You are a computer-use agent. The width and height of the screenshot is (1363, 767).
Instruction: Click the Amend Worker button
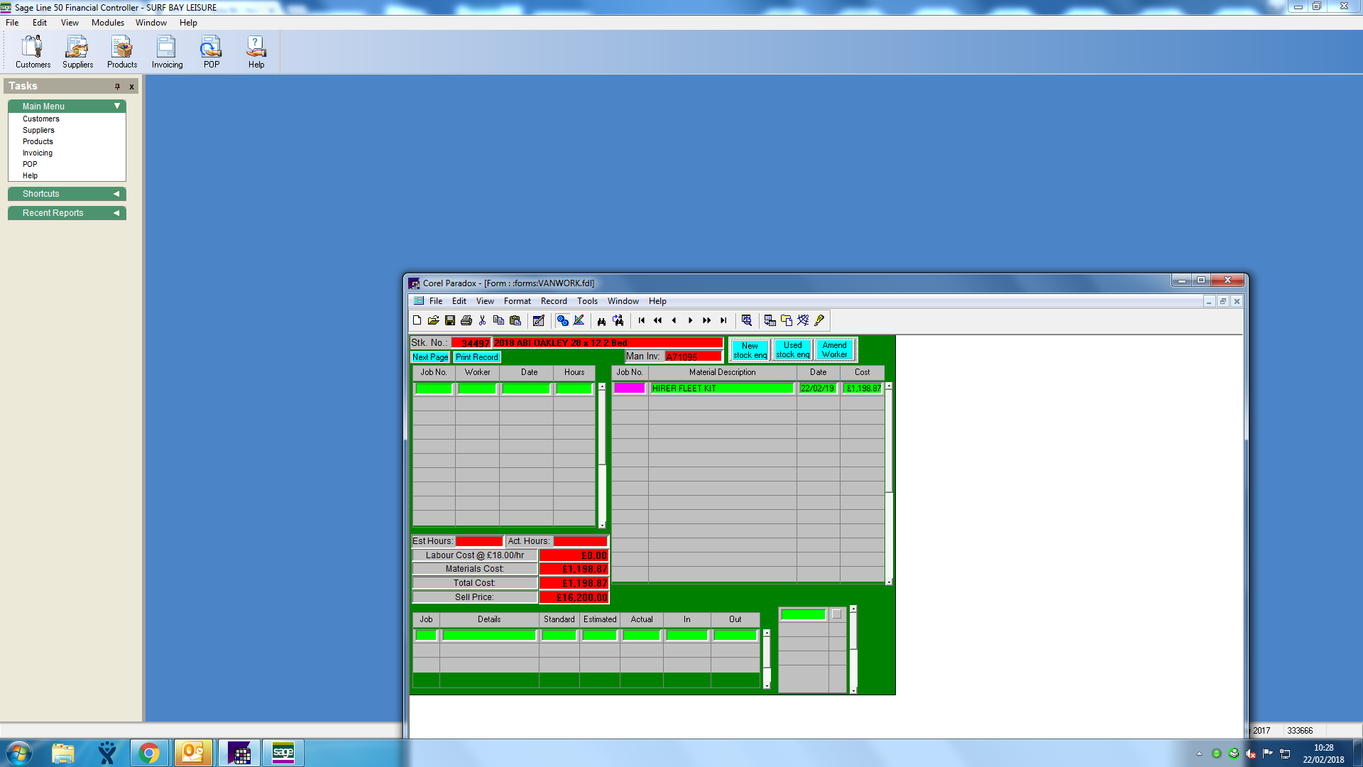pos(834,349)
